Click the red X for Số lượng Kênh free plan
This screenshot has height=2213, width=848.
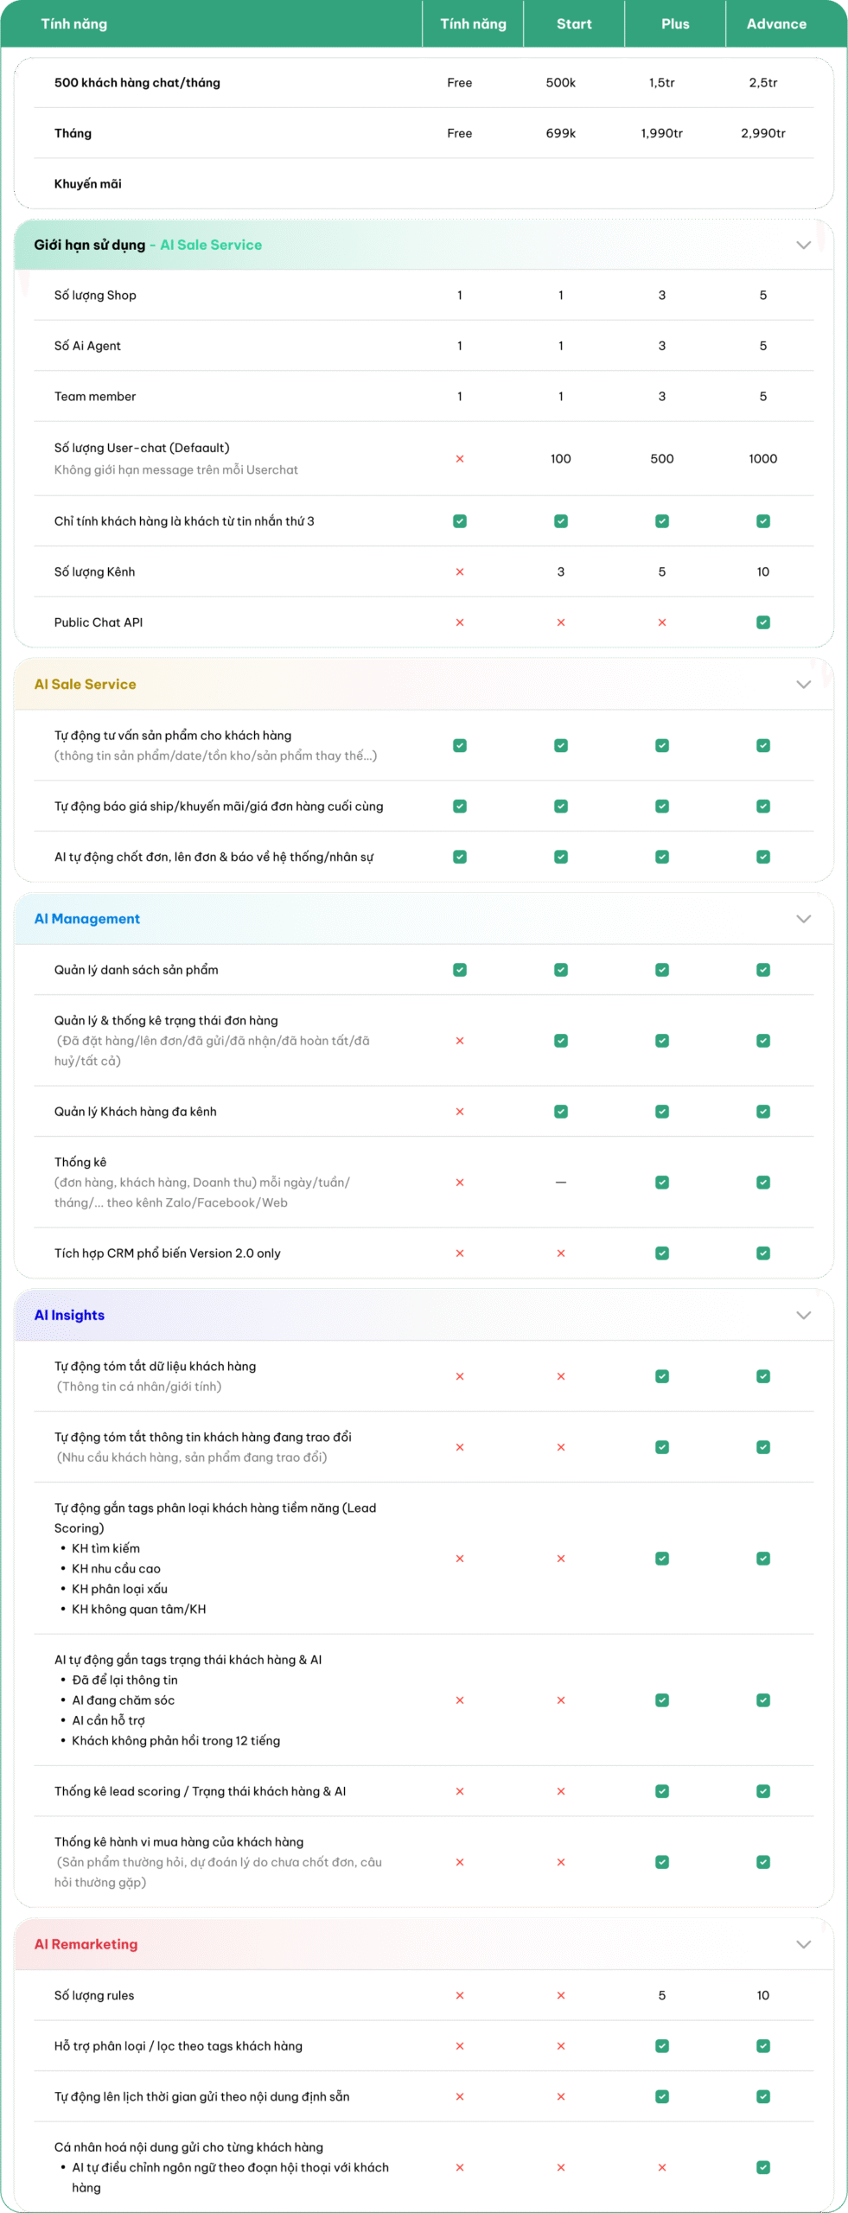460,571
